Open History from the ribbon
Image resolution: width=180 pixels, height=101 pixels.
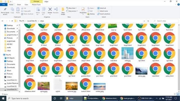point(91,14)
